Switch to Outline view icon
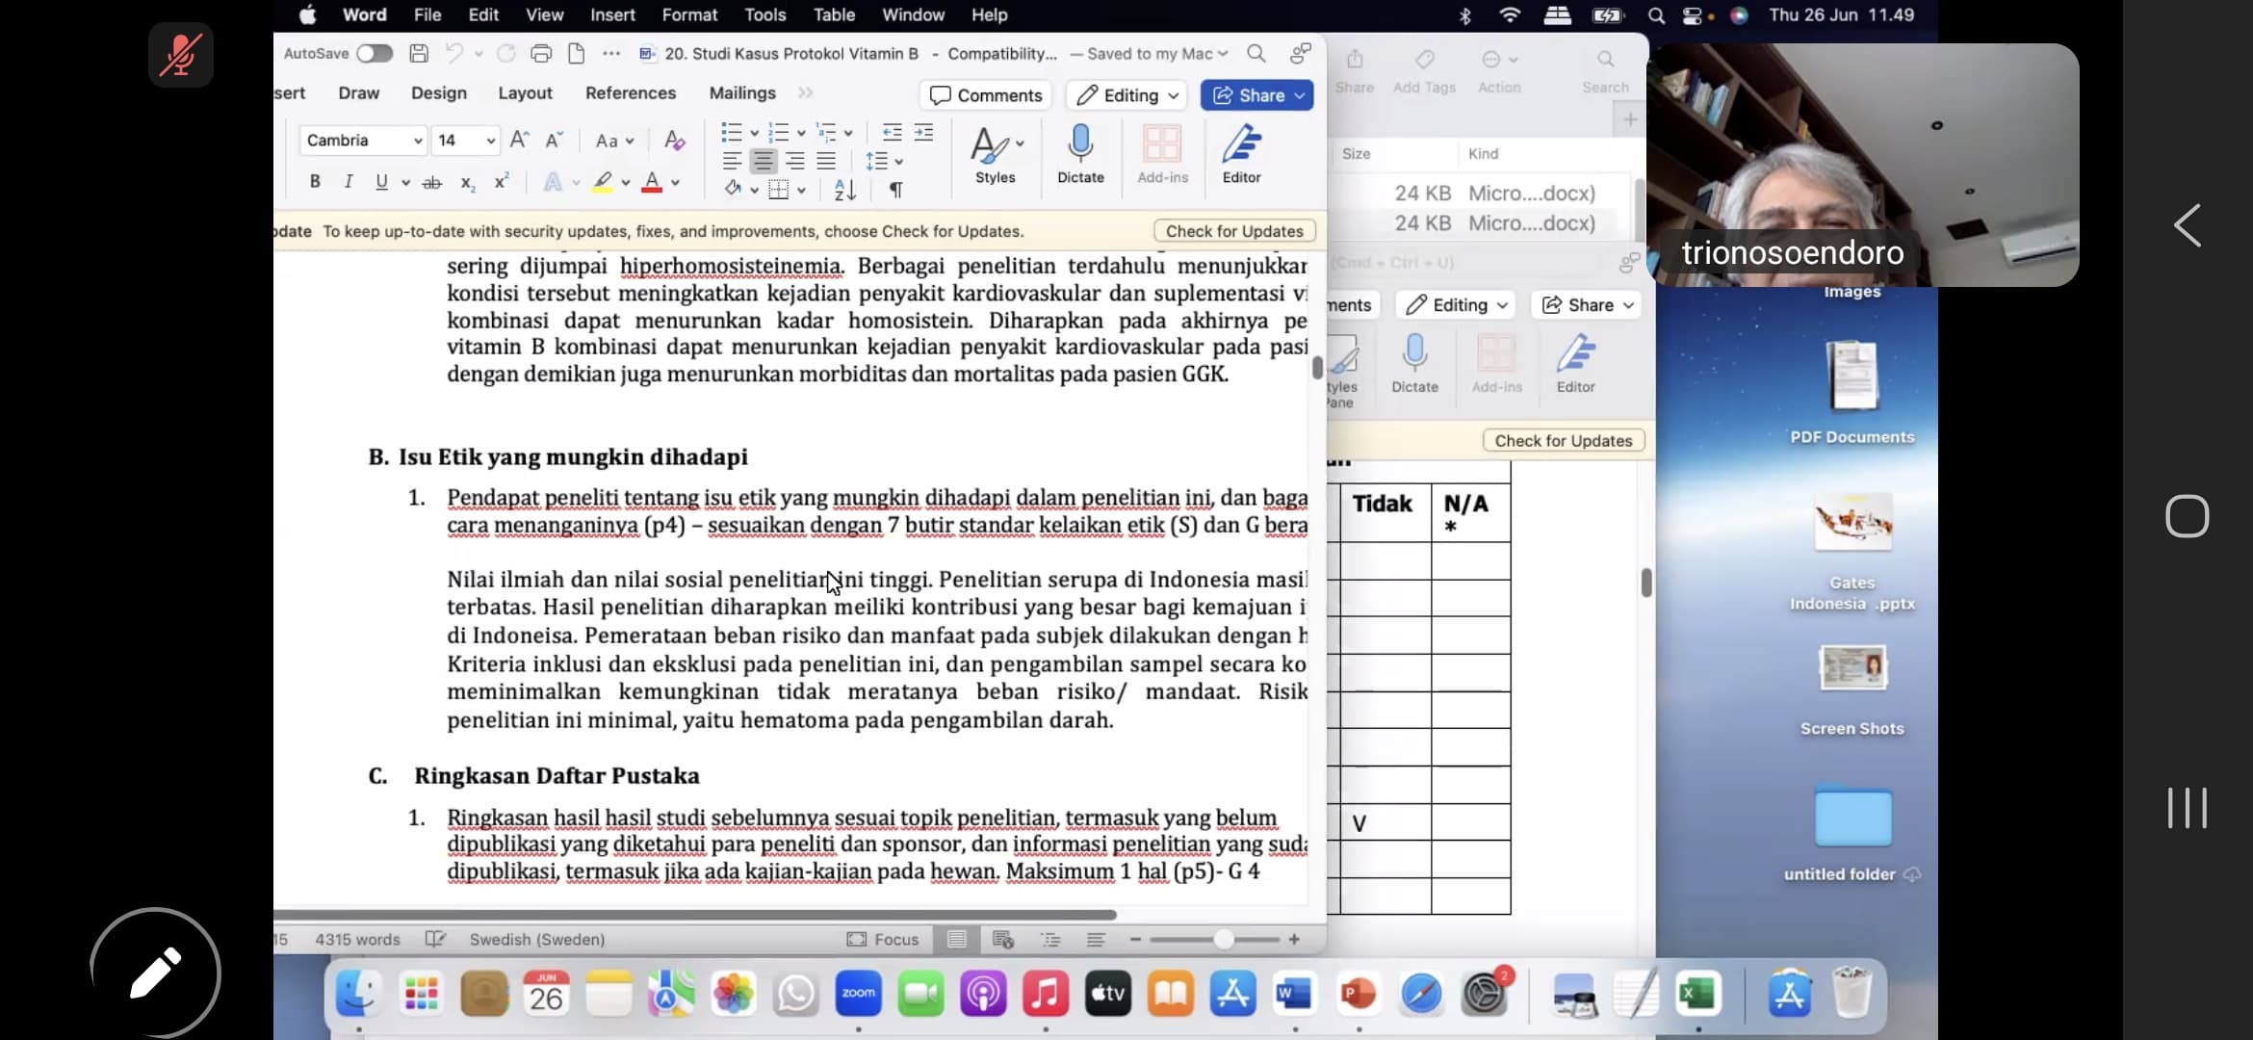Image resolution: width=2253 pixels, height=1040 pixels. click(x=1050, y=939)
